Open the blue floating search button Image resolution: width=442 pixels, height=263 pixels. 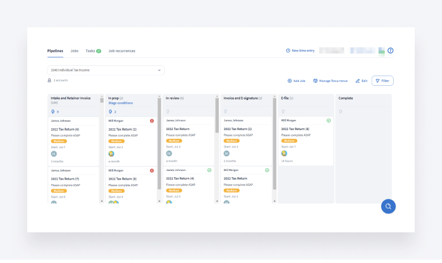point(388,206)
